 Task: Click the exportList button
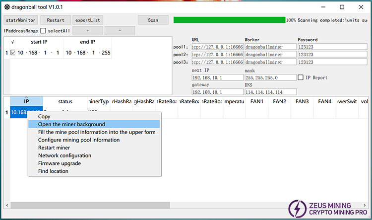click(x=88, y=20)
